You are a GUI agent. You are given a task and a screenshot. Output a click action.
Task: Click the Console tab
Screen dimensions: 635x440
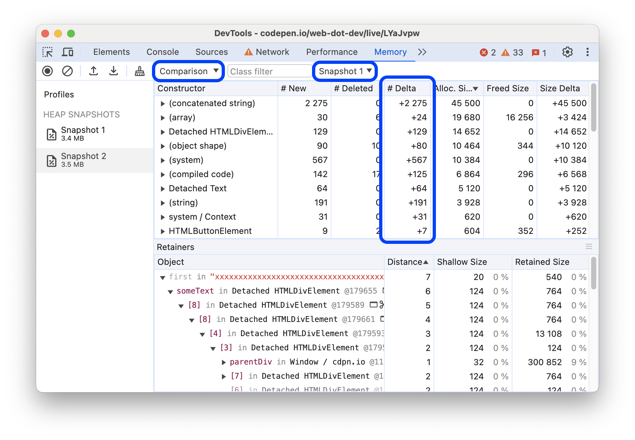pyautogui.click(x=163, y=51)
